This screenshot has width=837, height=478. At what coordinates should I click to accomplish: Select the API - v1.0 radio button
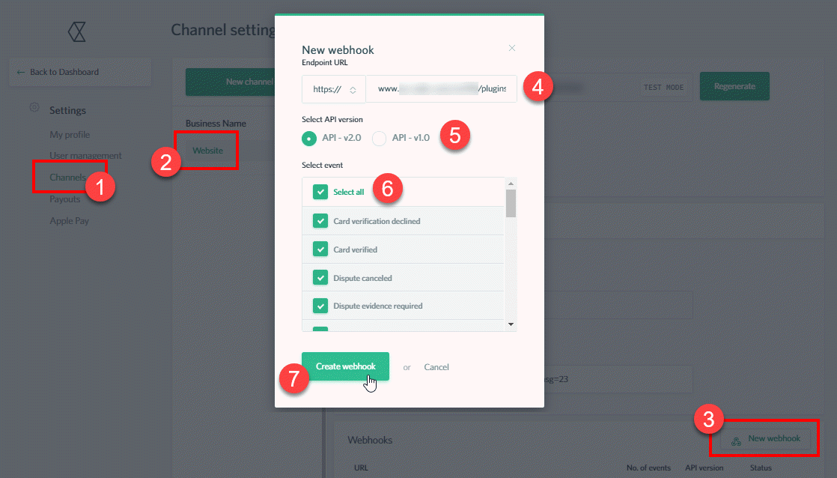[378, 138]
